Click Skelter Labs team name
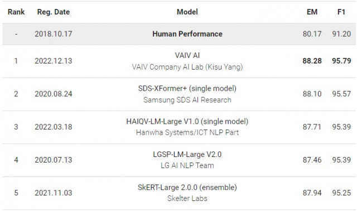The image size is (357, 211). pos(187,198)
